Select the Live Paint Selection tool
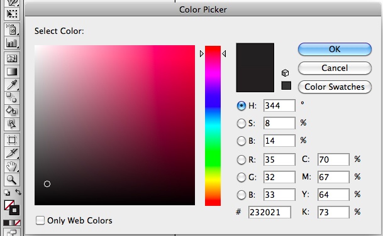Viewport: 383px width, 236px height. (11, 124)
